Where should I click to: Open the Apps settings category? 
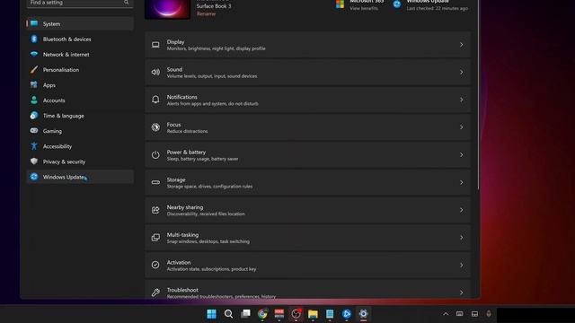pos(80,85)
